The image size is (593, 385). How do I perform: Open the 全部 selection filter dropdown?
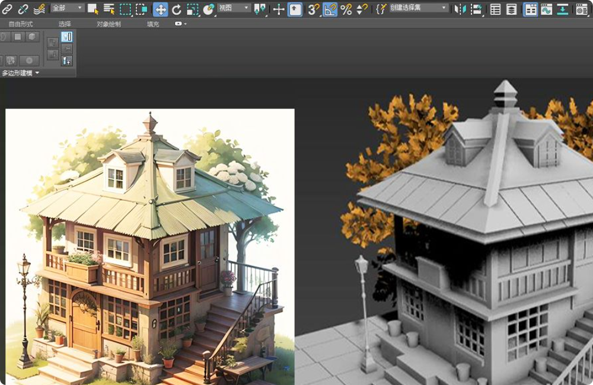pyautogui.click(x=67, y=8)
